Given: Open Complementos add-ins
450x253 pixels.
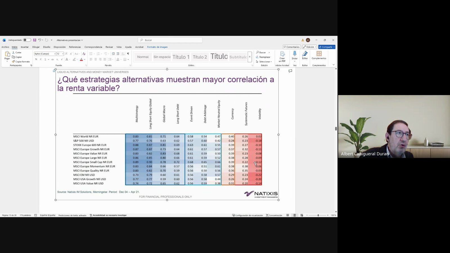Looking at the screenshot, I should pos(319,55).
